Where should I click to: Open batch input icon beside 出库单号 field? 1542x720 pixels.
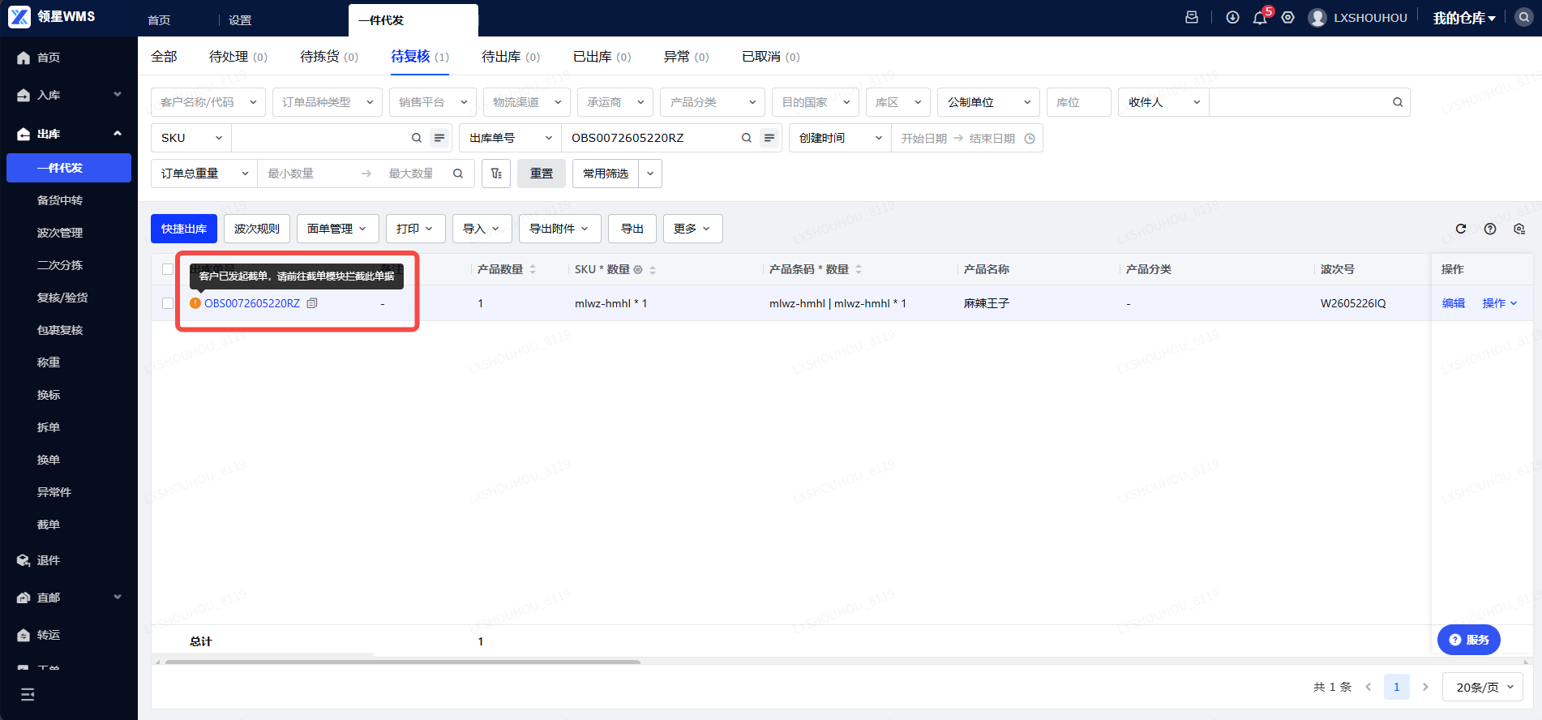pyautogui.click(x=769, y=138)
